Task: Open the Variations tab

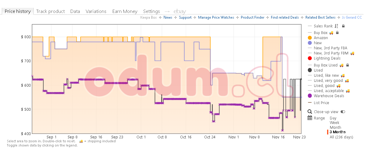Action: click(96, 11)
